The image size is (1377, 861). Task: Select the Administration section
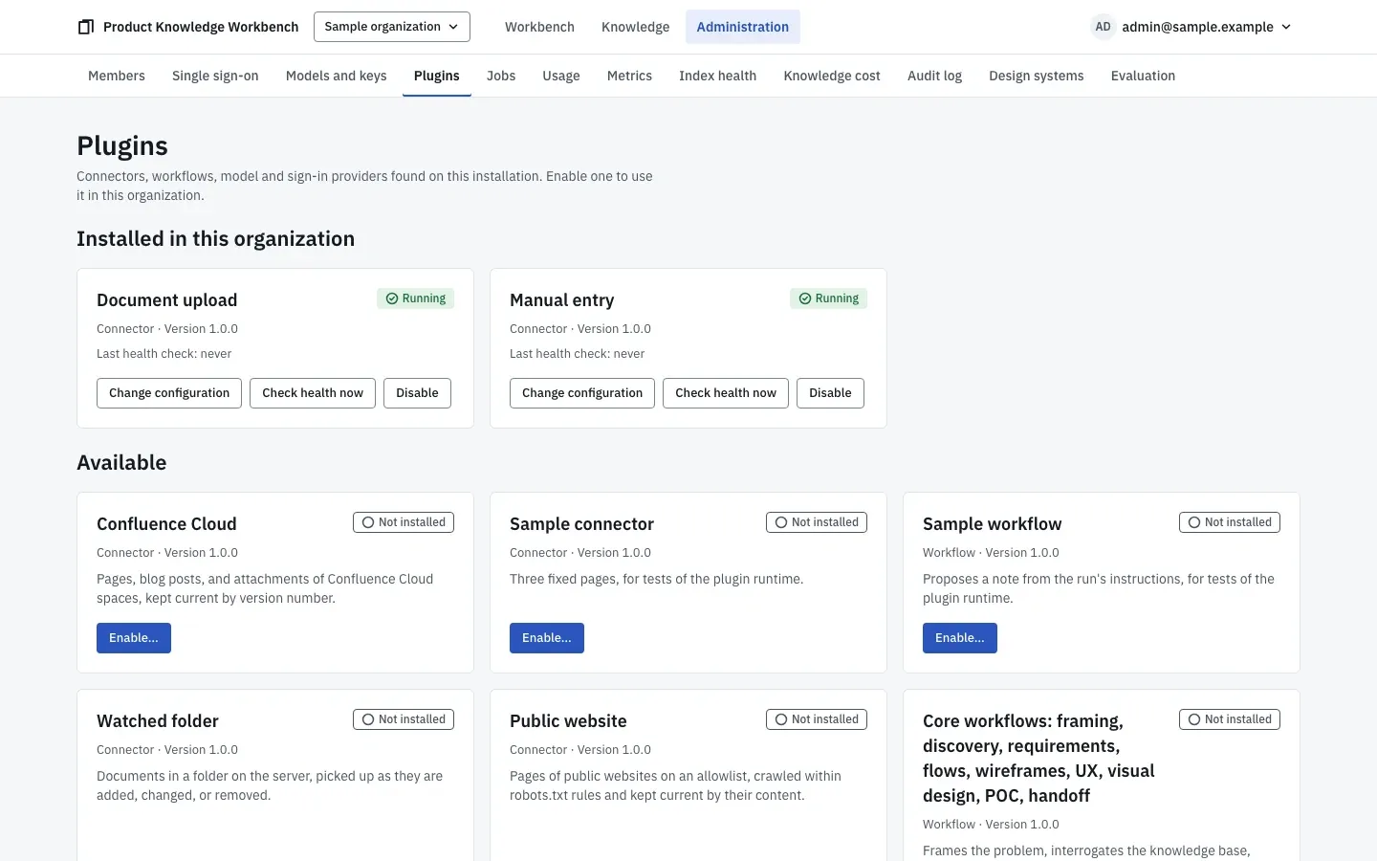click(743, 27)
